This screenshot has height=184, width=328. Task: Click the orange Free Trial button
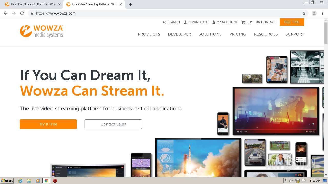coord(292,22)
